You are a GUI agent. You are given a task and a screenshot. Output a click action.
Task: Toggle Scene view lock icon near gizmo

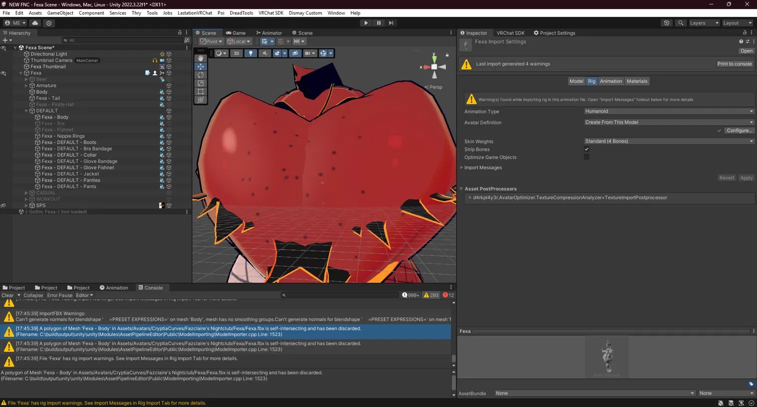(x=447, y=55)
